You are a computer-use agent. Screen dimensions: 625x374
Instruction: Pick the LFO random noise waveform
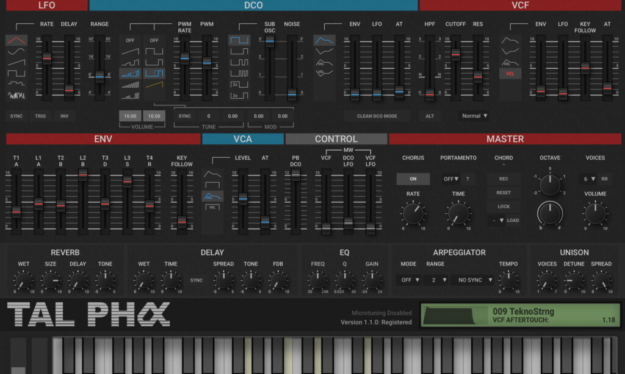click(16, 94)
